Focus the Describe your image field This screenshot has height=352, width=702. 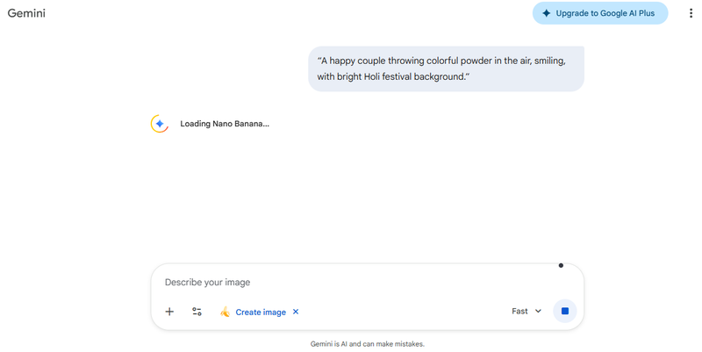(x=351, y=283)
